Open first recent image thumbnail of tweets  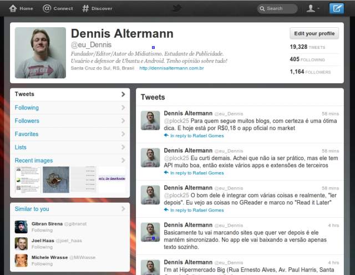coord(28,179)
